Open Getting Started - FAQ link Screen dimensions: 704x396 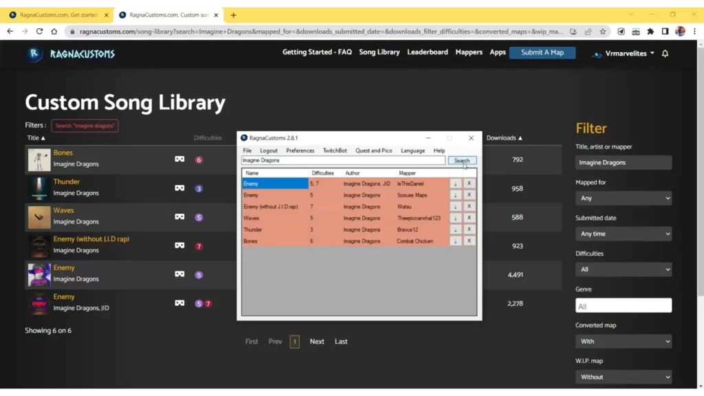pyautogui.click(x=317, y=52)
